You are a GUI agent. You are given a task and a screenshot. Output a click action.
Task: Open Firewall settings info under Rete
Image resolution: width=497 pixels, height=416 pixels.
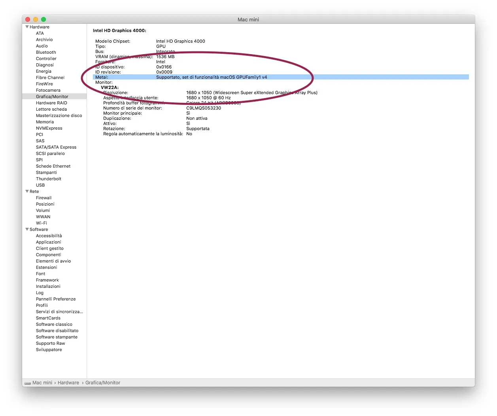[x=43, y=198]
